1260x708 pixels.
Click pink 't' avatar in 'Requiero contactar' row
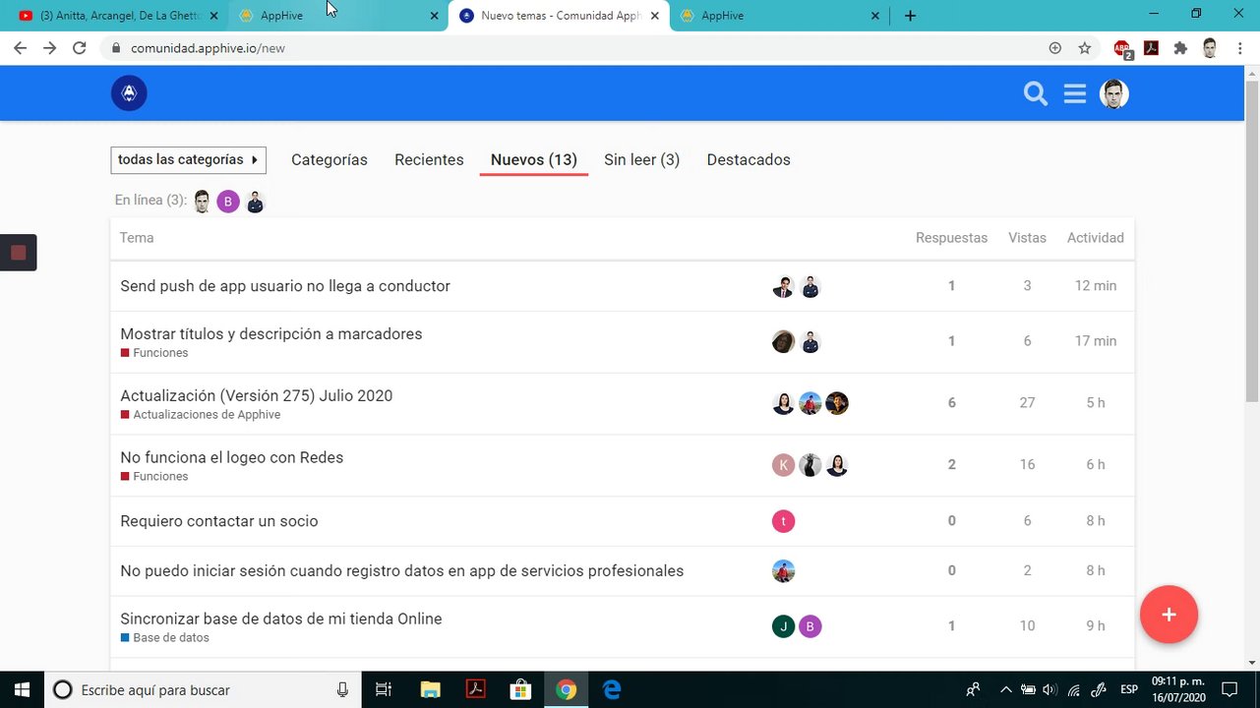[783, 521]
